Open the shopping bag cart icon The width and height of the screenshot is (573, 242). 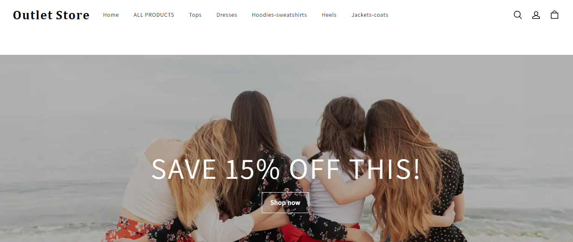tap(555, 15)
